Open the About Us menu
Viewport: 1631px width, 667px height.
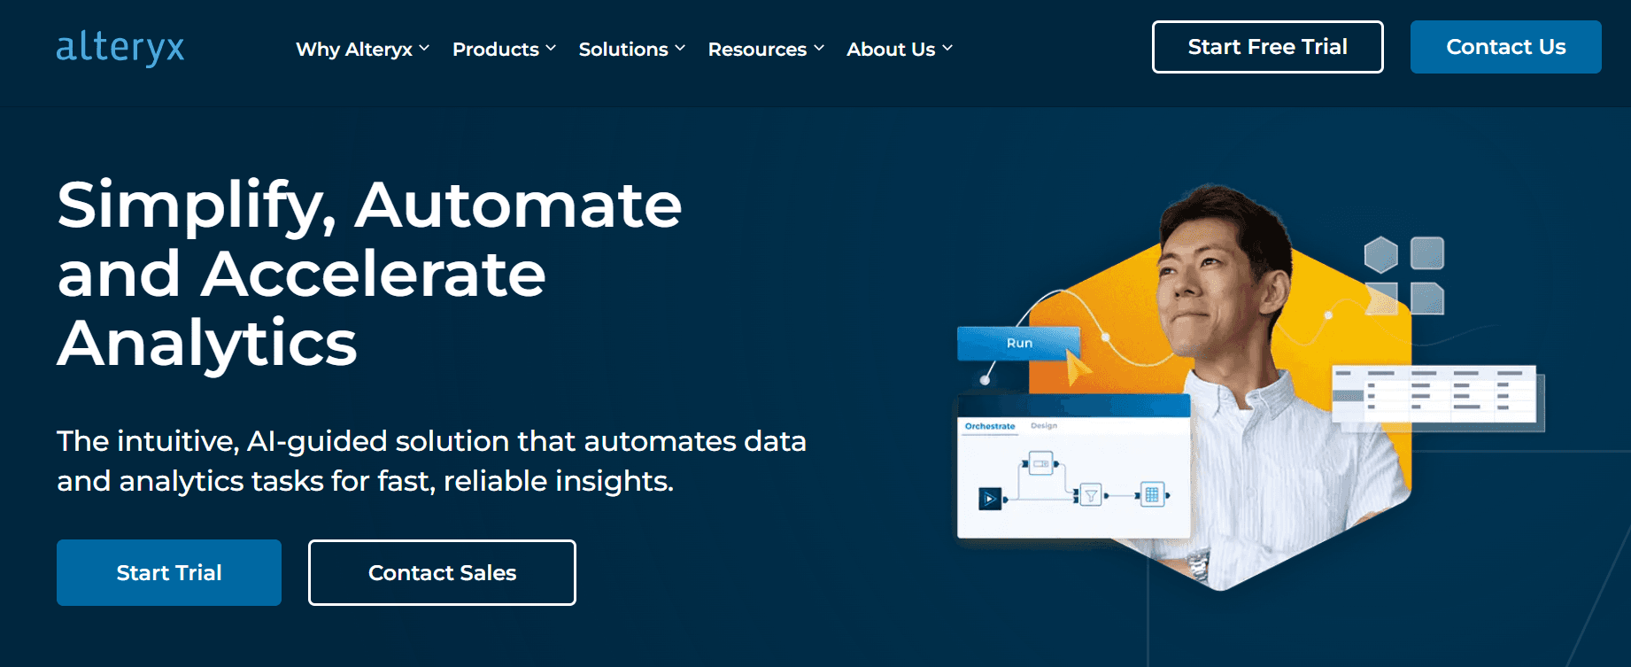(x=900, y=49)
